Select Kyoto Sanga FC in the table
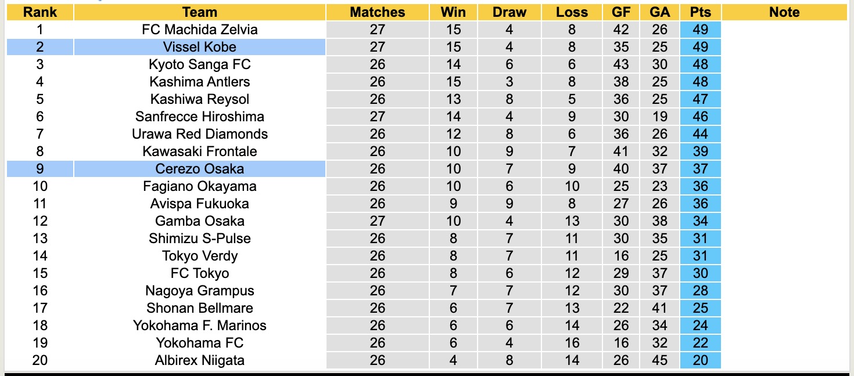Screen dimensions: 854x376 pos(199,64)
